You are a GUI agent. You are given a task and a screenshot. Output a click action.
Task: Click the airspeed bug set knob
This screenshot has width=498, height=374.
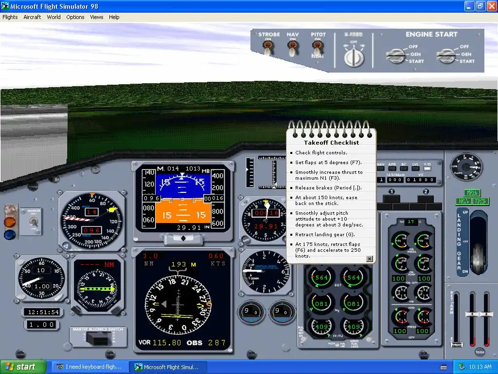[x=66, y=246]
